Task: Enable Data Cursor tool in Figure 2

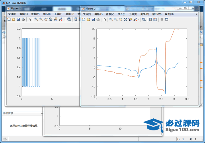Action: 130,19
